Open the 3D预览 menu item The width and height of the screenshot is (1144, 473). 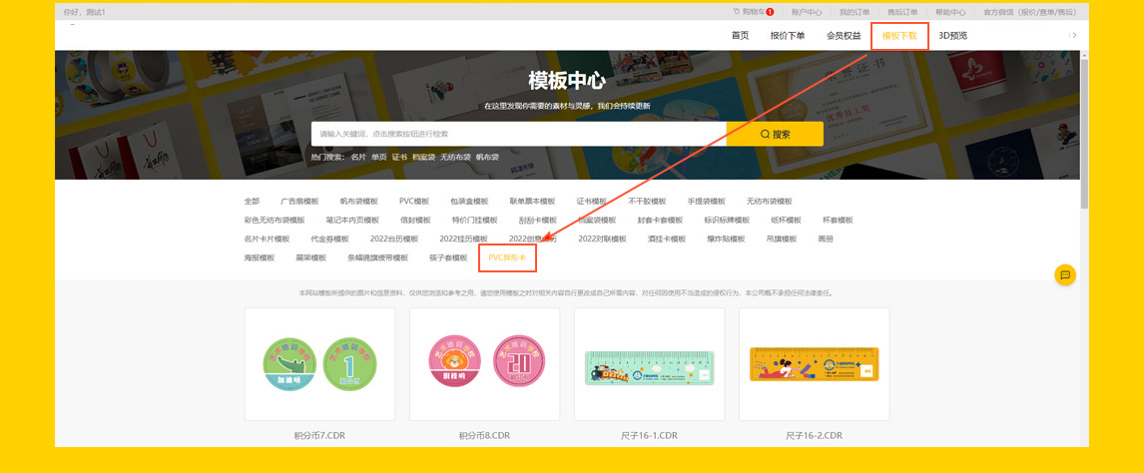click(952, 36)
